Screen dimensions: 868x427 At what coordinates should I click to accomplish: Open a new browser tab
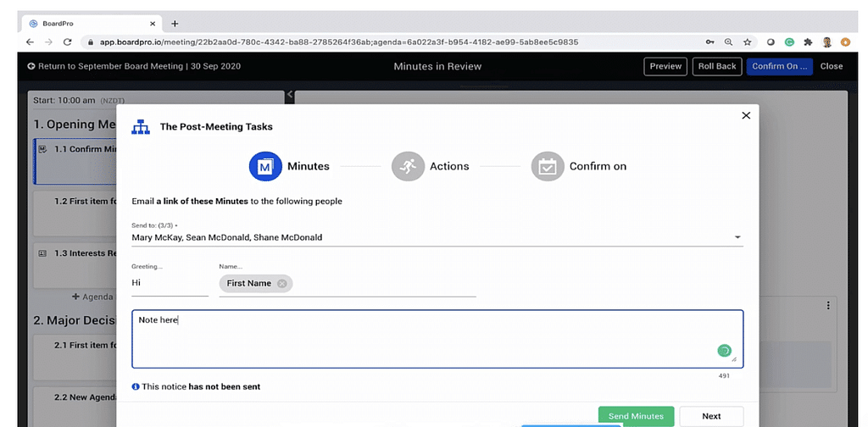pos(175,24)
